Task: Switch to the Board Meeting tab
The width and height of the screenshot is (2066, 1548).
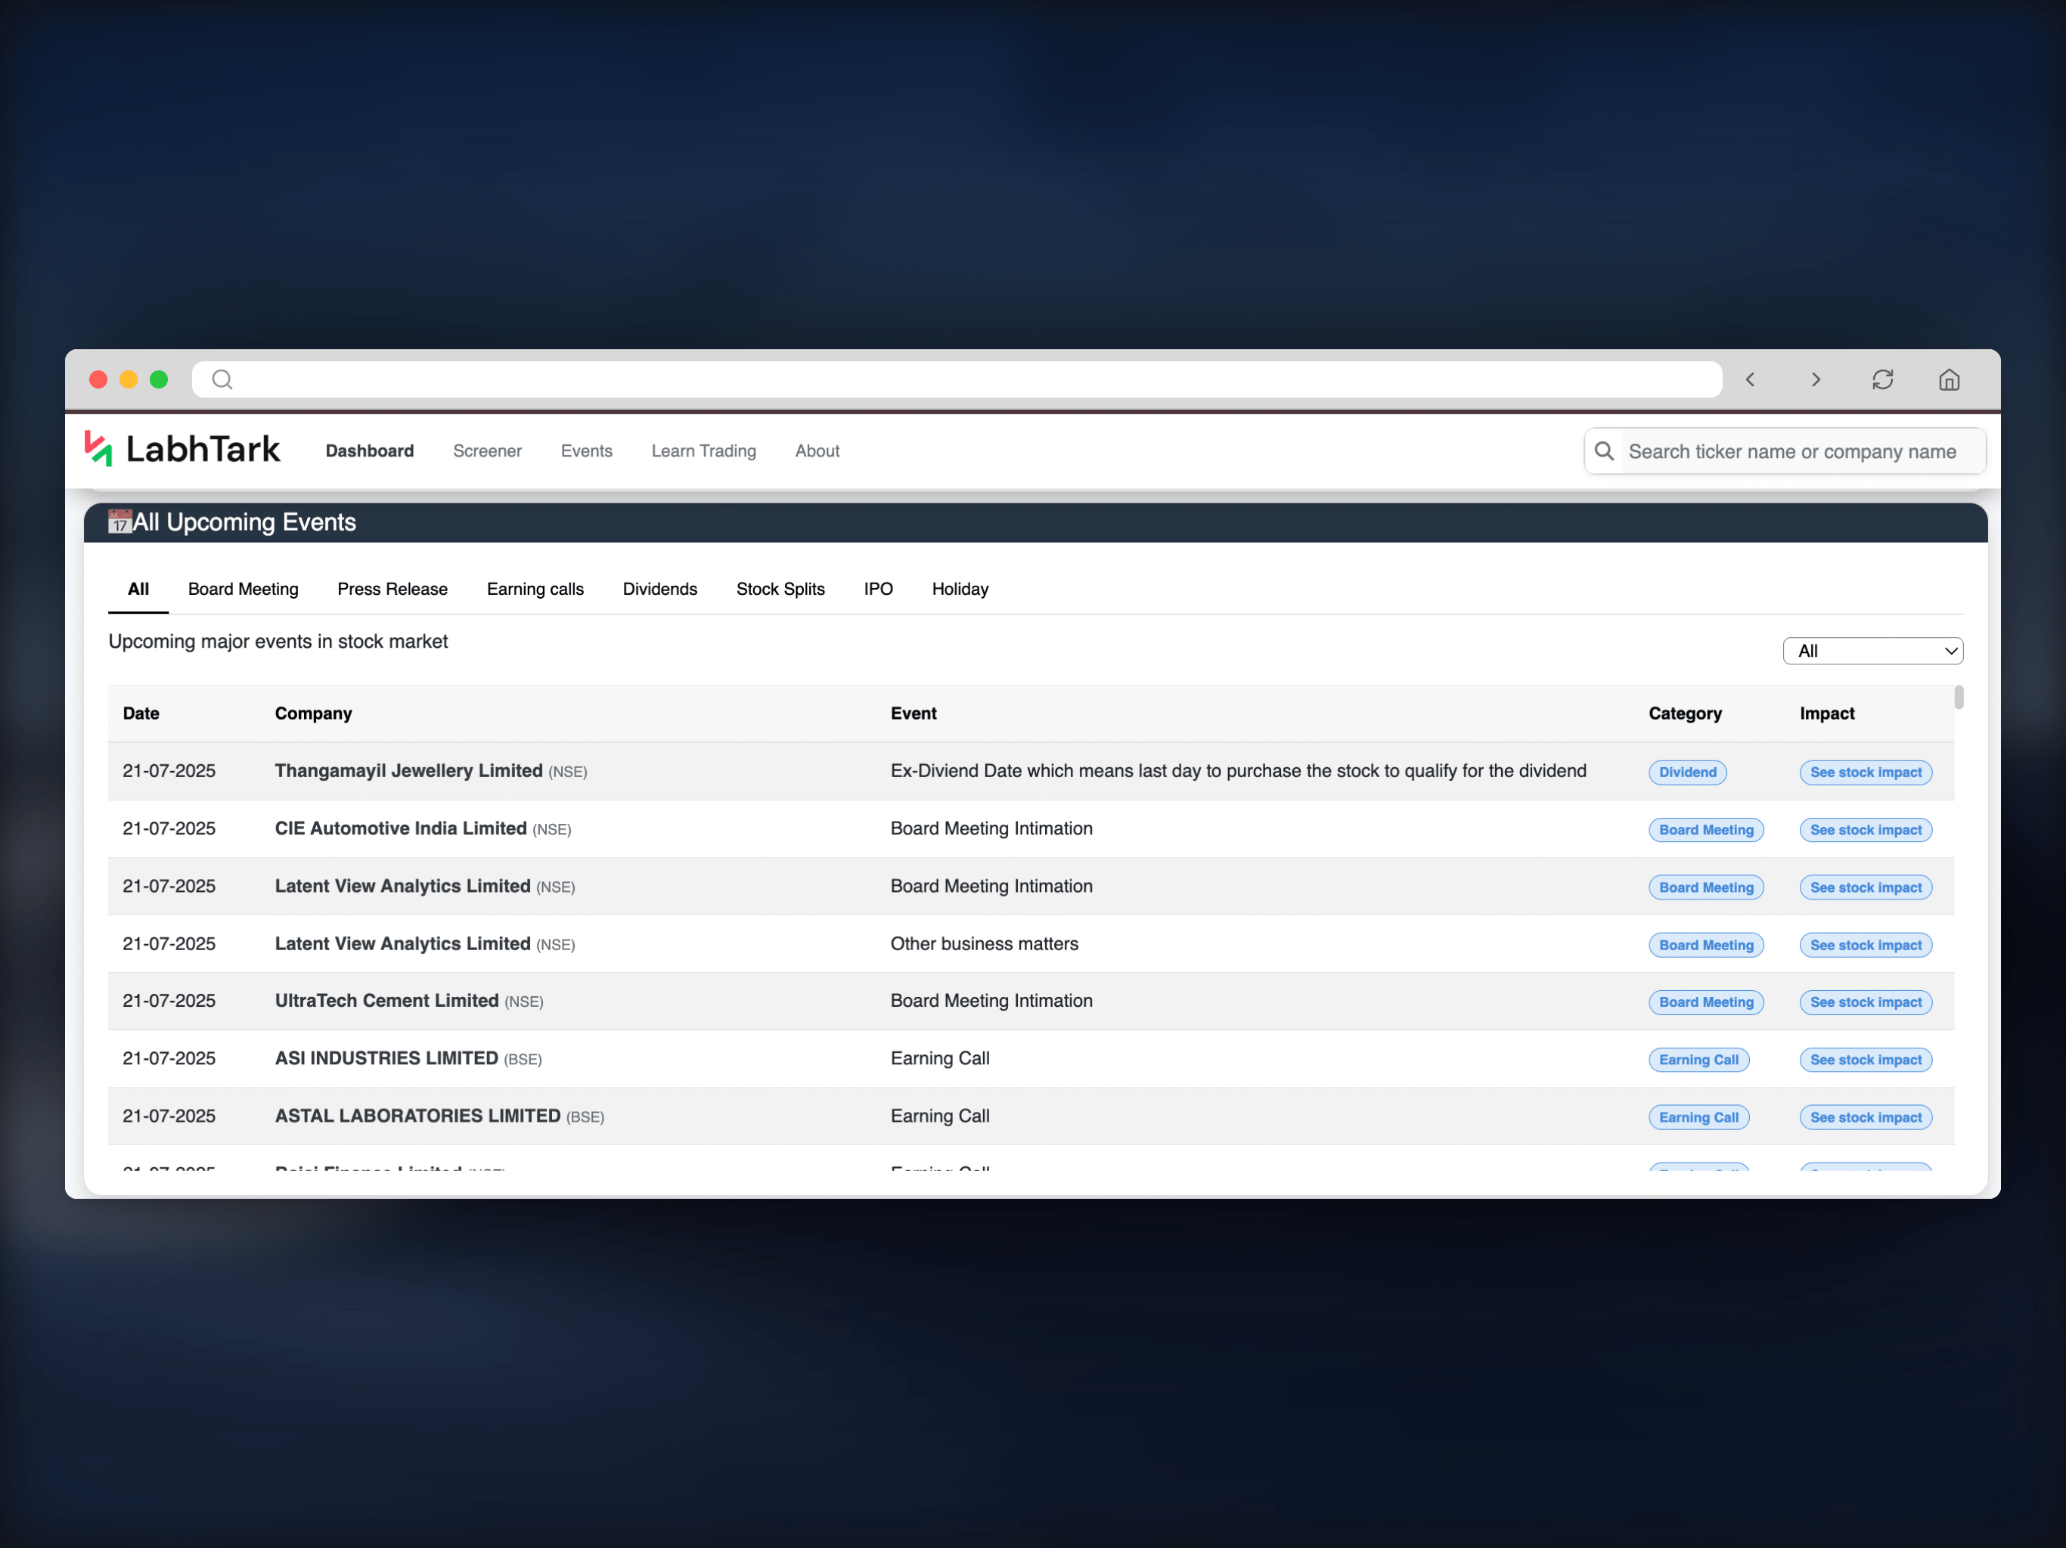Action: coord(243,589)
